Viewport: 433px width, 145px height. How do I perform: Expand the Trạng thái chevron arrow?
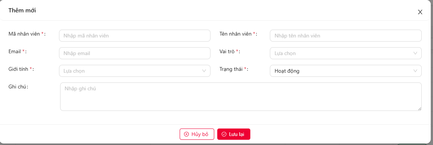[415, 71]
